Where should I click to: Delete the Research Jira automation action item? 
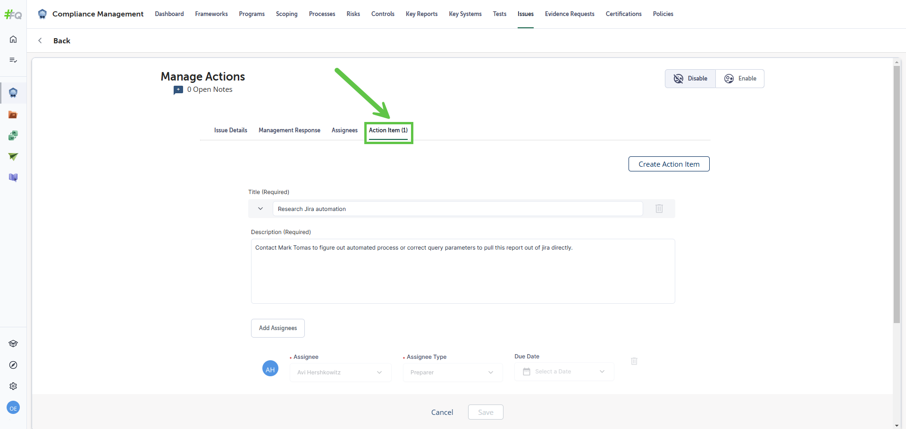pos(659,209)
